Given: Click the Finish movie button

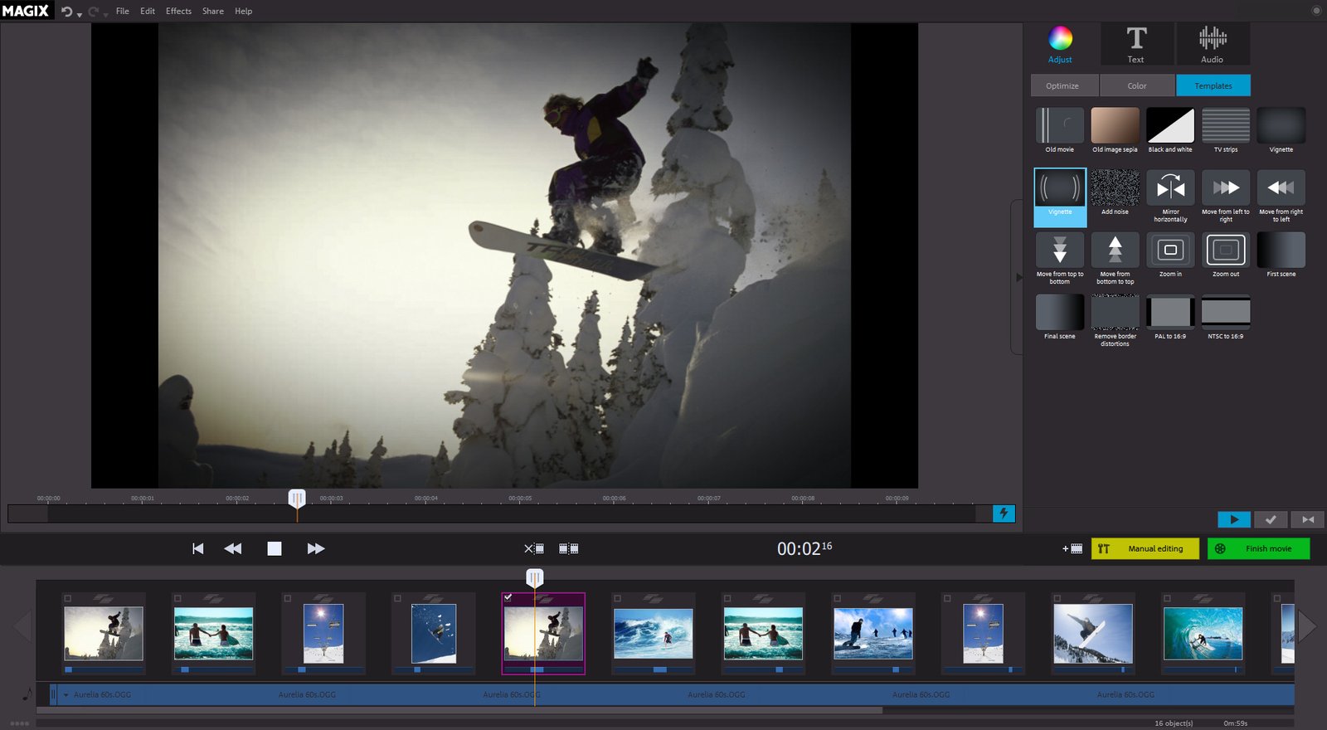Looking at the screenshot, I should pyautogui.click(x=1258, y=548).
